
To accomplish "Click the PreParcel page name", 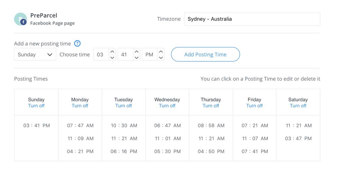I will coord(44,15).
